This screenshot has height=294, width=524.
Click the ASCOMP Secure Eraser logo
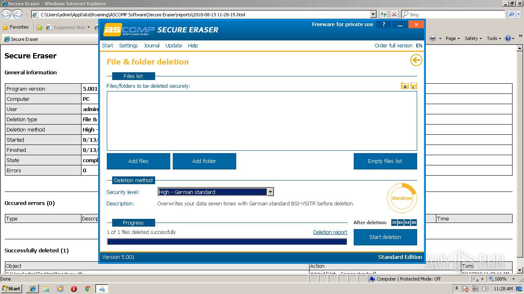[x=161, y=30]
